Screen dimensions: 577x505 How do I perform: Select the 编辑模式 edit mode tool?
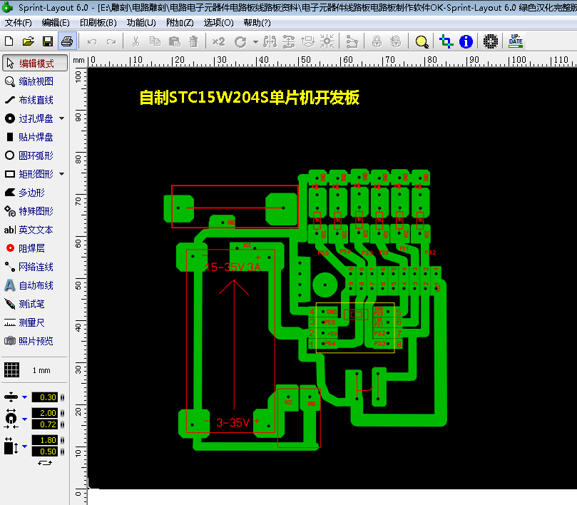[x=35, y=63]
